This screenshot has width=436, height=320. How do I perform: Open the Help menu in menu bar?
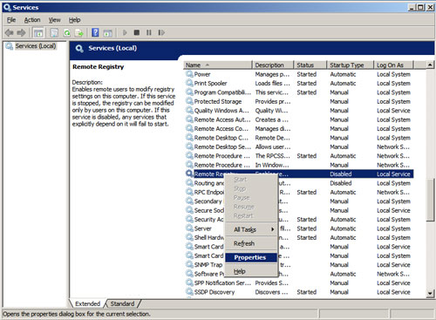click(74, 20)
